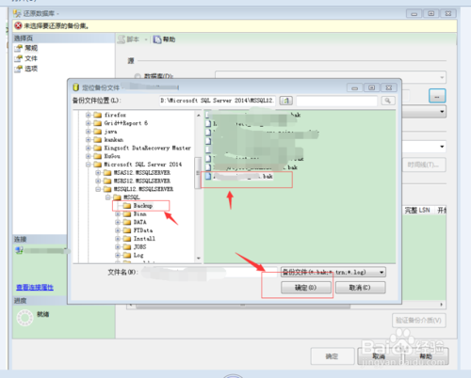Viewport: 471px width, 378px height.
Task: Select the last .bak file in list
Action: [x=239, y=177]
